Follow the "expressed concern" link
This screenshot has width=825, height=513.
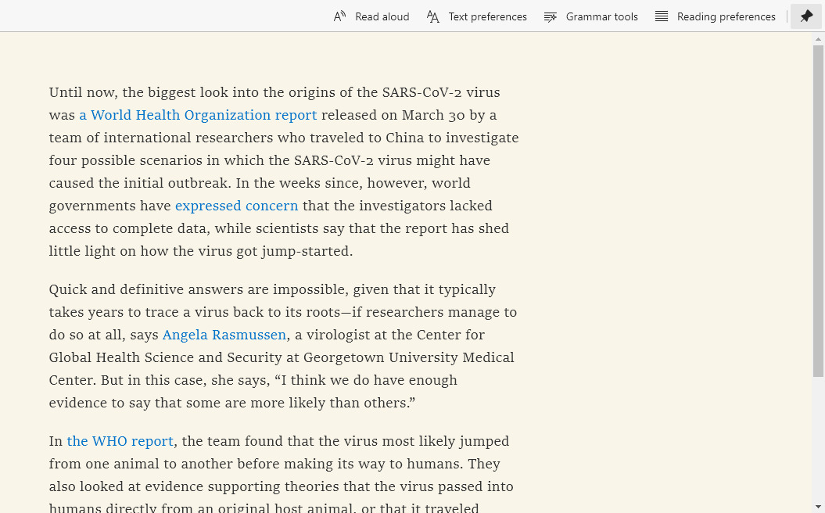pyautogui.click(x=236, y=206)
